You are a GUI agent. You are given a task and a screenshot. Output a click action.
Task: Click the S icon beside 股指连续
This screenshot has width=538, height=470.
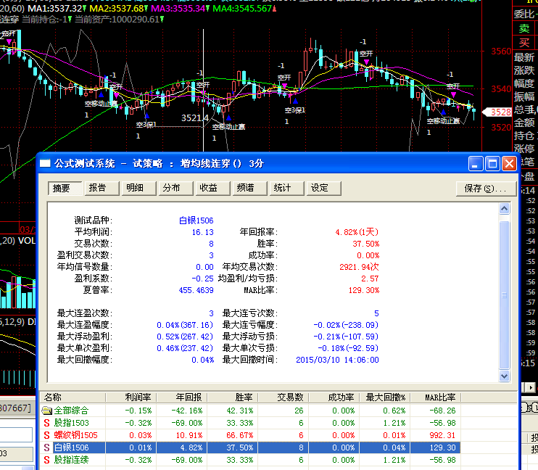(x=47, y=460)
